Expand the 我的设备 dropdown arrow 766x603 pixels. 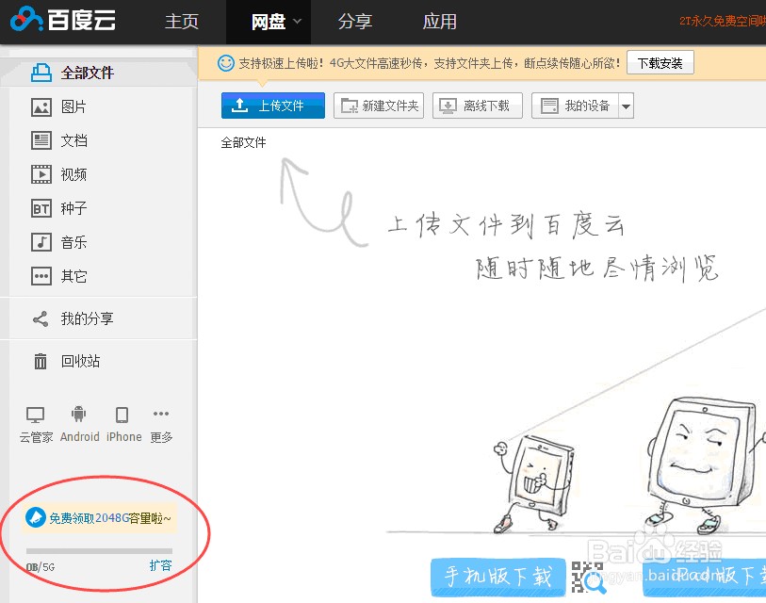point(624,106)
